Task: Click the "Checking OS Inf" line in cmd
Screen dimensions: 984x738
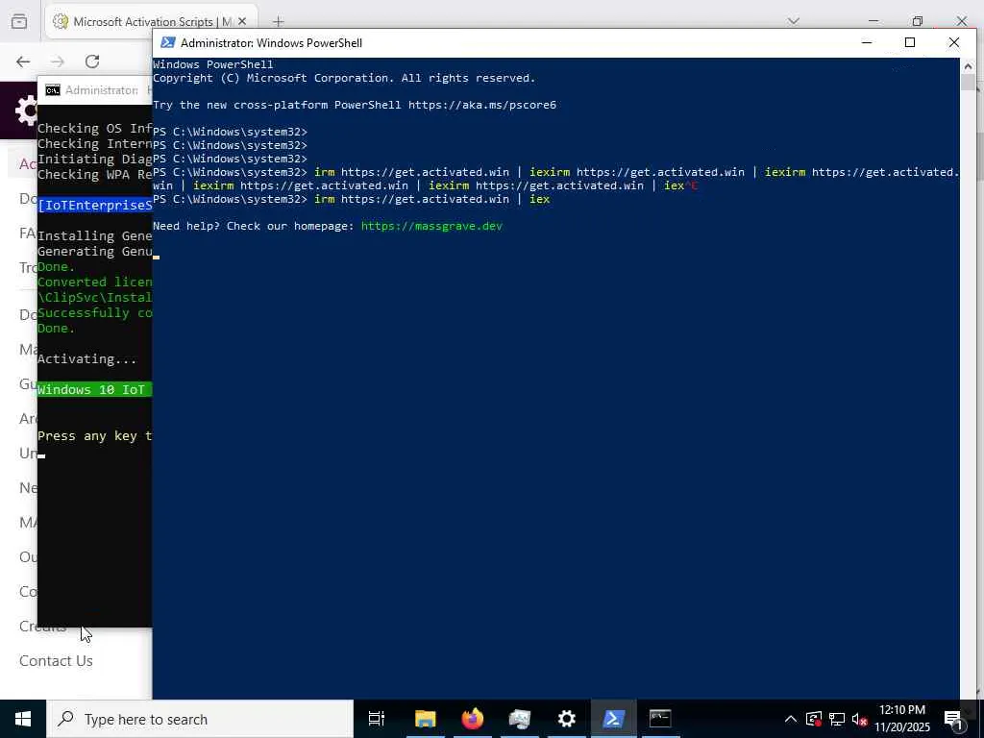Action: [x=94, y=128]
